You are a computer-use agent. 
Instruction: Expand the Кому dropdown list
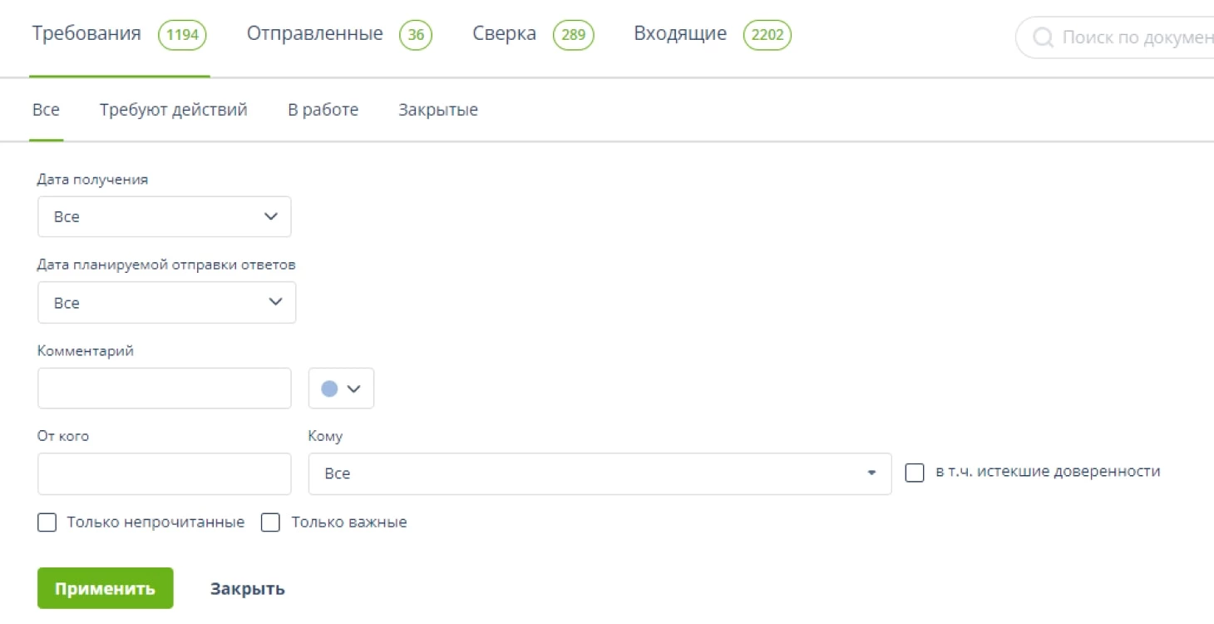(x=600, y=473)
